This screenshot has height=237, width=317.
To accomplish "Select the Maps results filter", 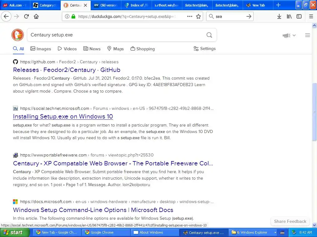I will [x=115, y=48].
